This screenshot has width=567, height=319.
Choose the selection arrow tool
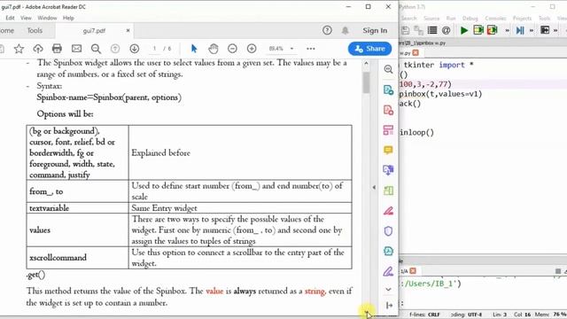tap(194, 49)
